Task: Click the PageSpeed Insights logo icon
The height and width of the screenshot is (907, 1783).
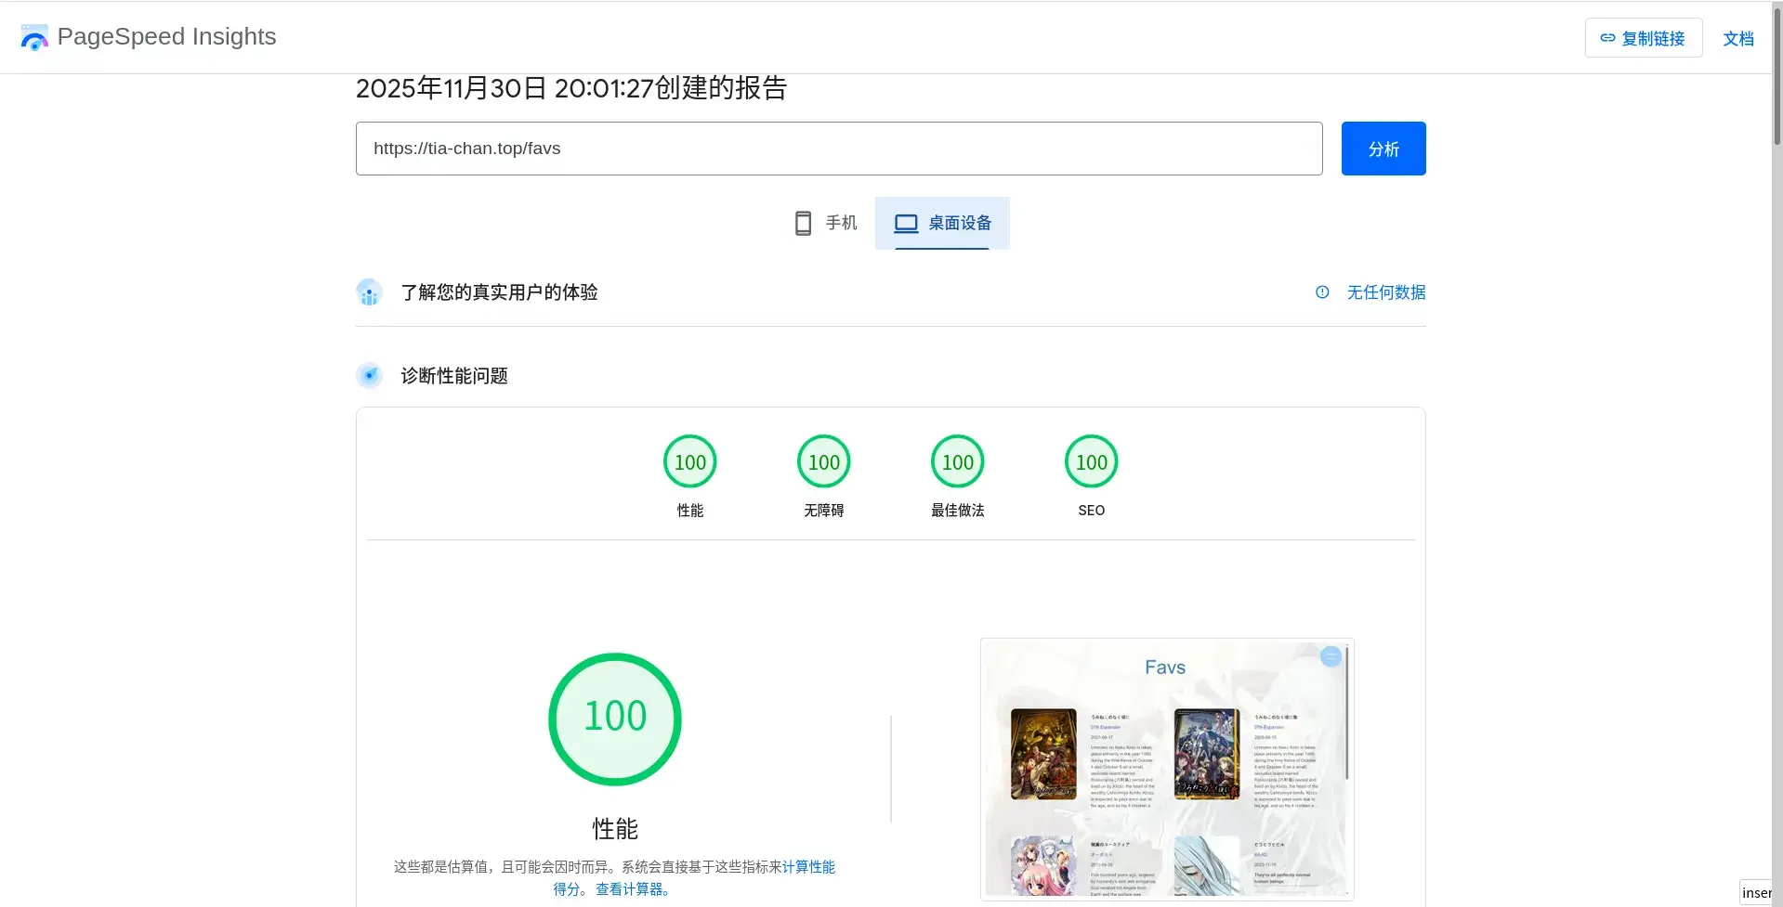Action: pyautogui.click(x=34, y=37)
